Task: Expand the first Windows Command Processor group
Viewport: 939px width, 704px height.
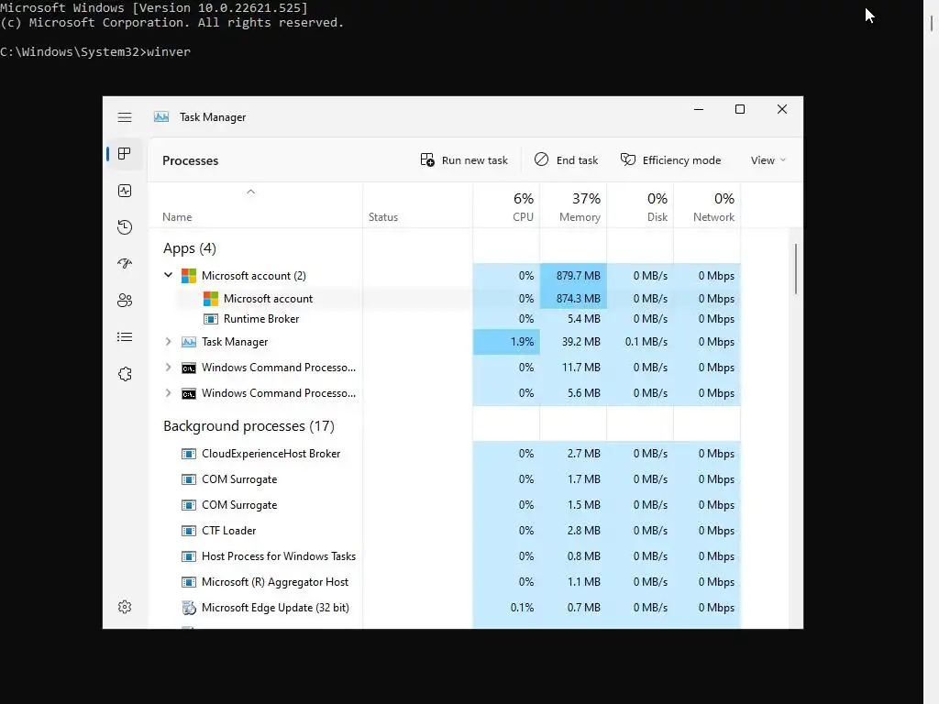Action: pyautogui.click(x=169, y=368)
